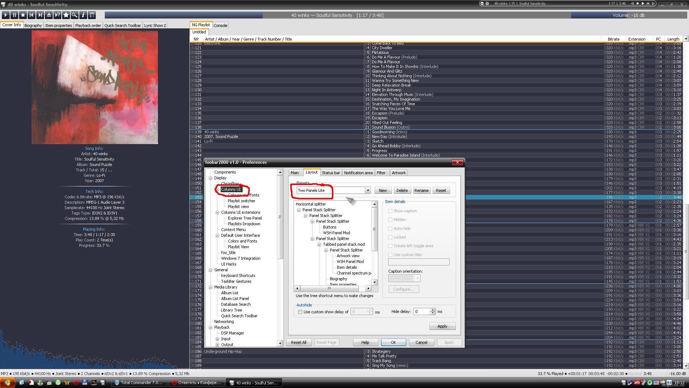Viewport: 689px width, 388px height.
Task: Toggle Create left toggle area checkbox
Action: (390, 246)
